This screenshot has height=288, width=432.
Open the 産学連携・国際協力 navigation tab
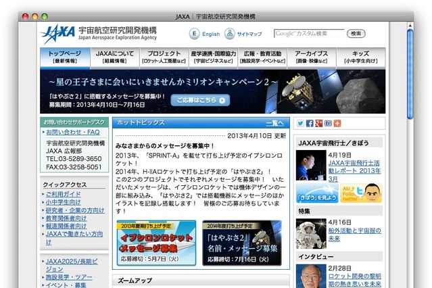[x=213, y=57]
